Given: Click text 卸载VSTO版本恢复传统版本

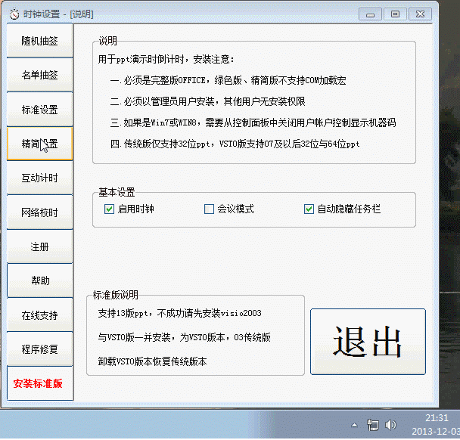Looking at the screenshot, I should tap(152, 361).
